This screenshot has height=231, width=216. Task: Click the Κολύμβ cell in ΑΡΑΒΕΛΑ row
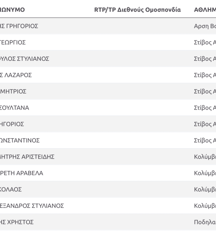pyautogui.click(x=205, y=173)
